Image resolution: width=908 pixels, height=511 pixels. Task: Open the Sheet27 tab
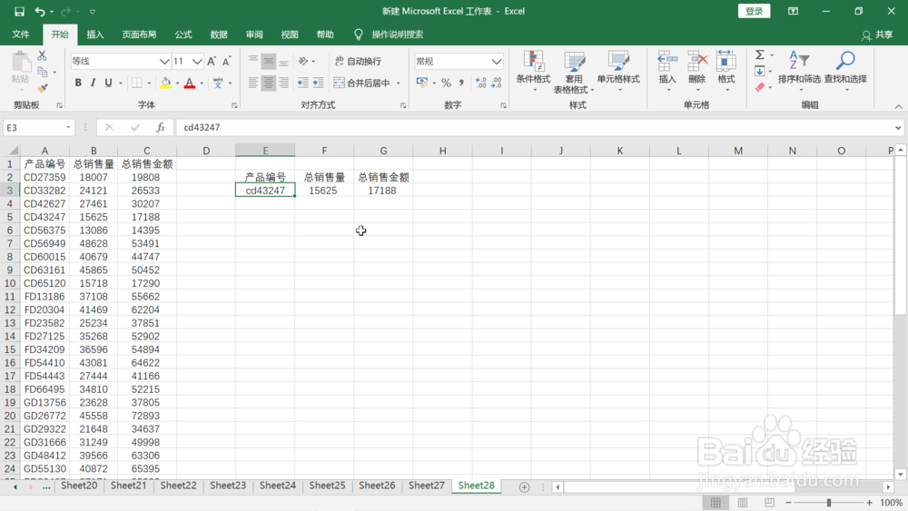click(x=426, y=486)
